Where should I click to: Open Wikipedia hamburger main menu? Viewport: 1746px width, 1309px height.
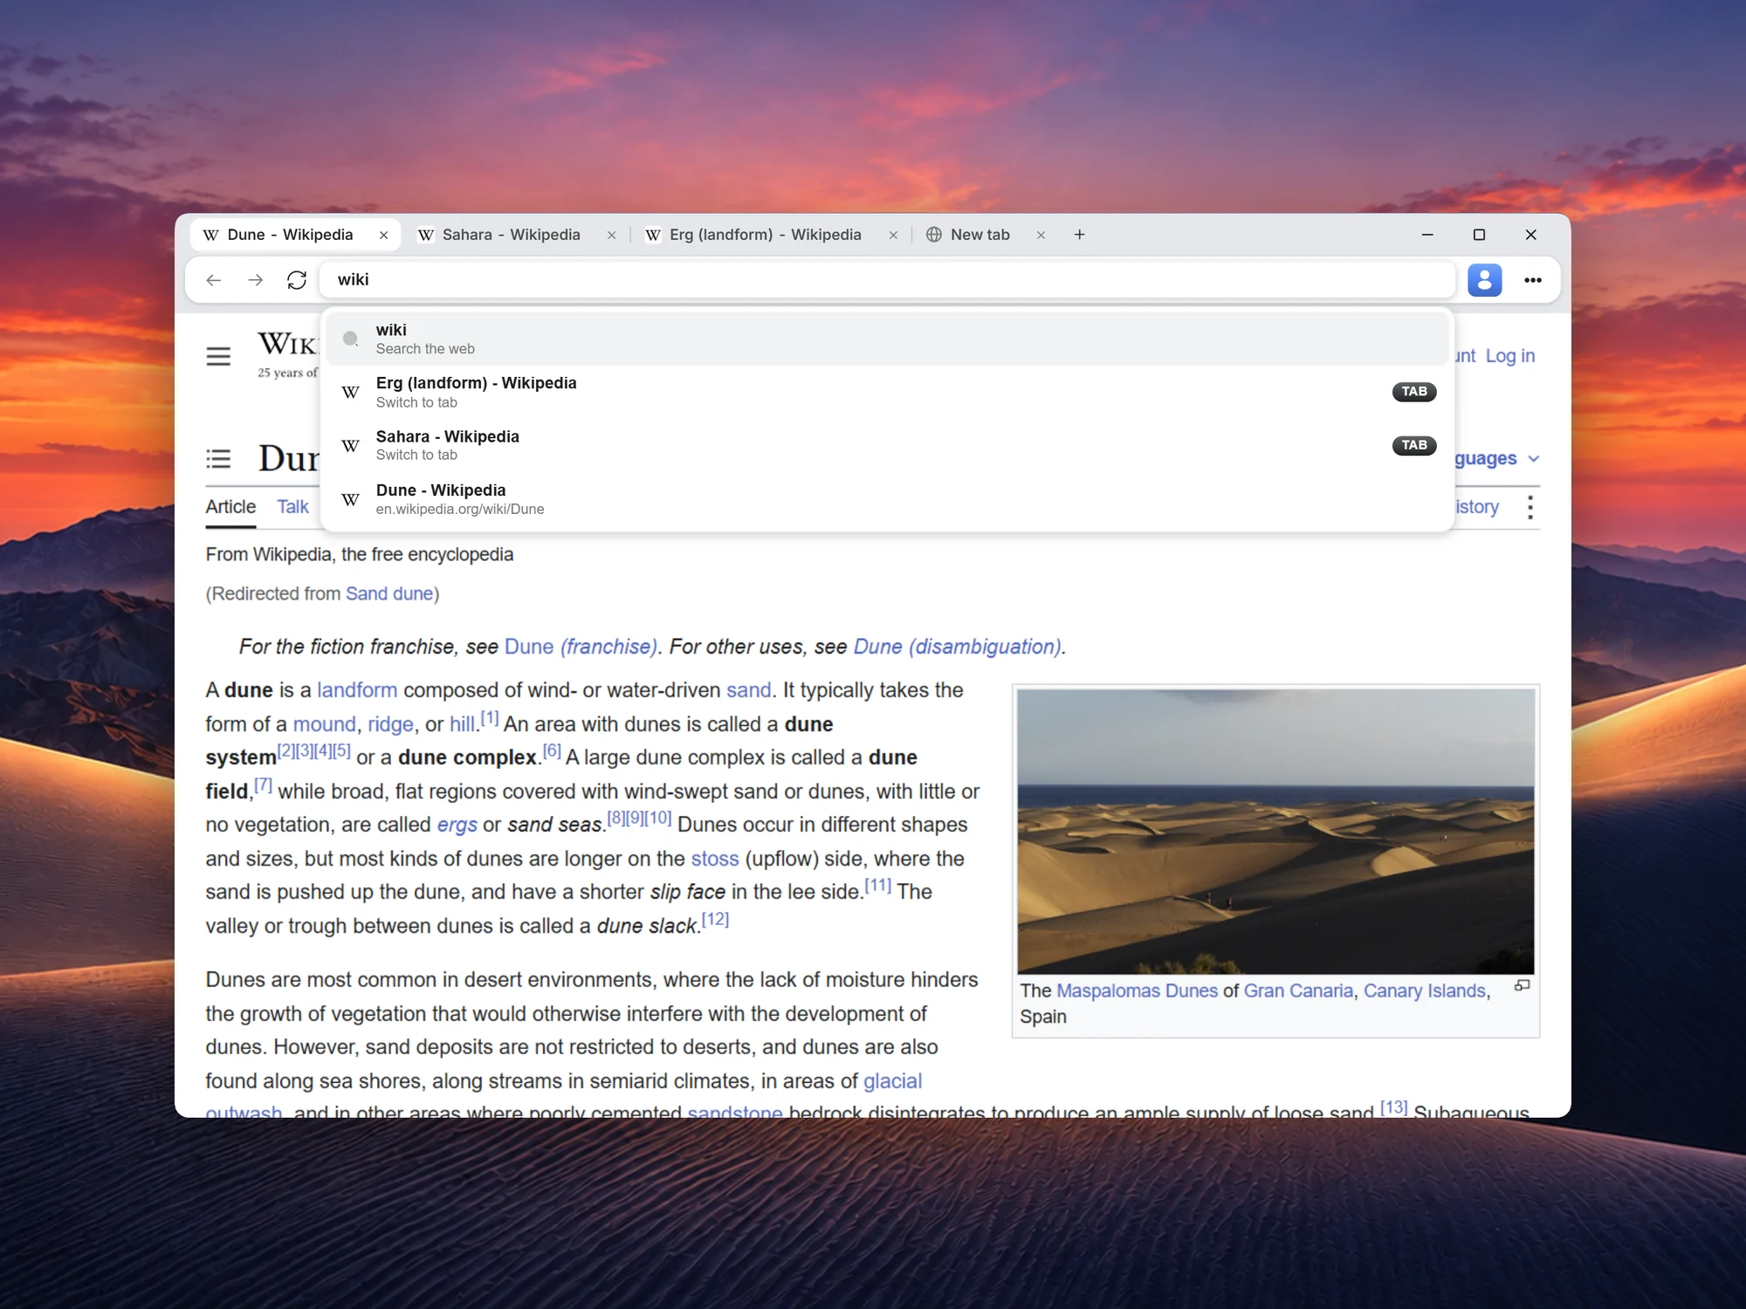(218, 356)
